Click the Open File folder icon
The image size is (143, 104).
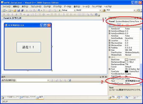(15, 10)
